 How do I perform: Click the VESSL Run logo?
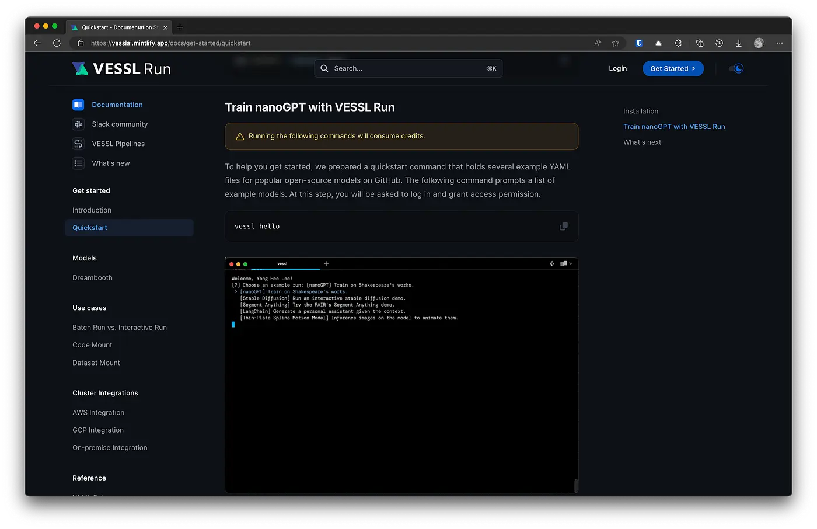(121, 69)
